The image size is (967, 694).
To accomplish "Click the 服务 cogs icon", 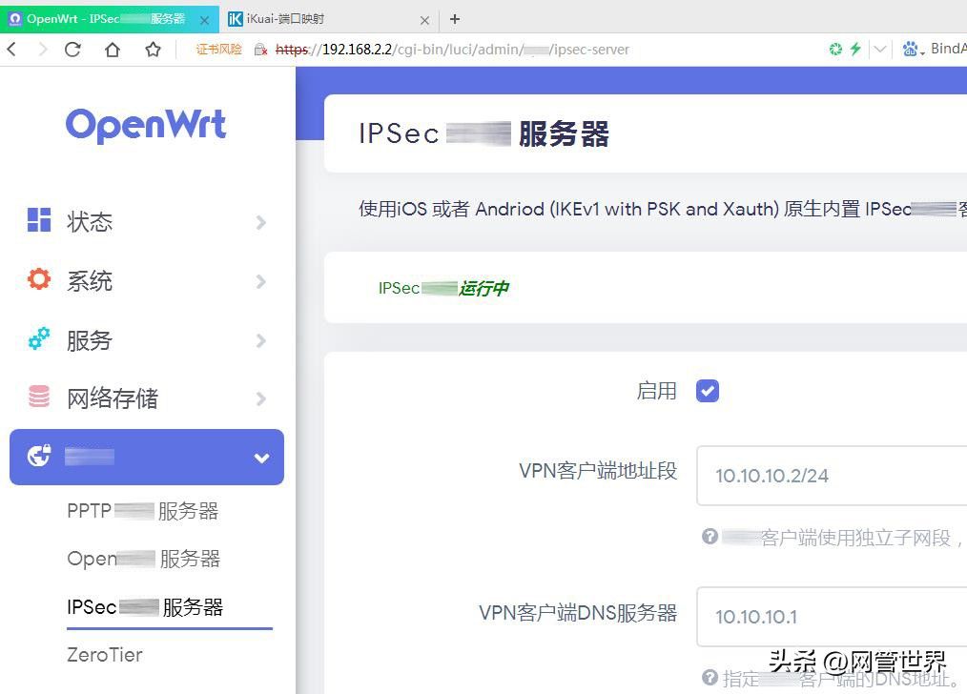I will coord(39,338).
